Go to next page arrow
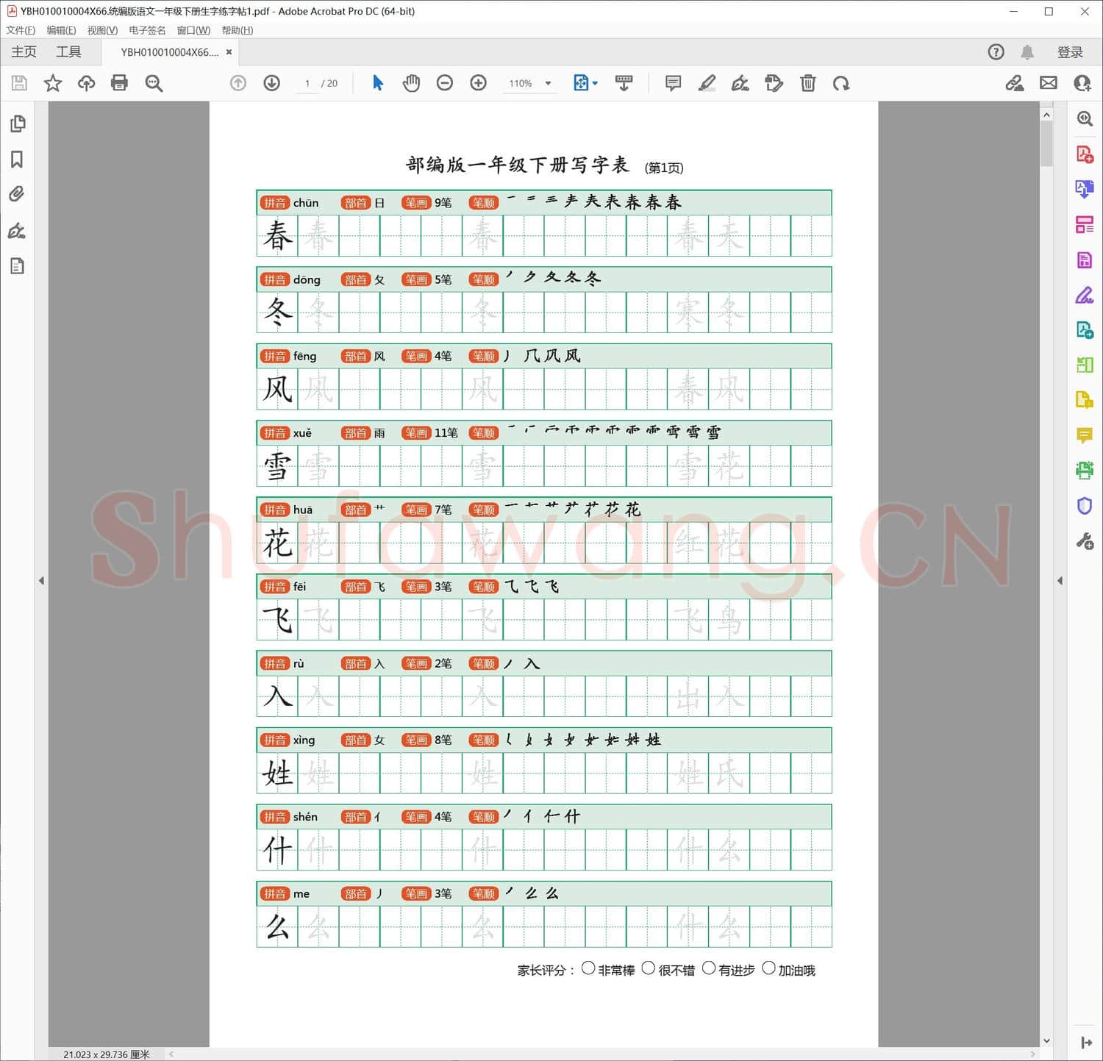This screenshot has height=1061, width=1103. pos(272,83)
